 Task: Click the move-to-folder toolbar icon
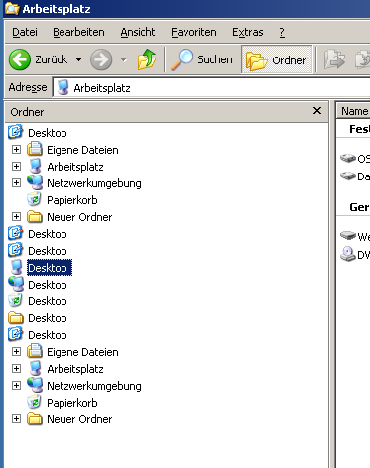pyautogui.click(x=334, y=59)
